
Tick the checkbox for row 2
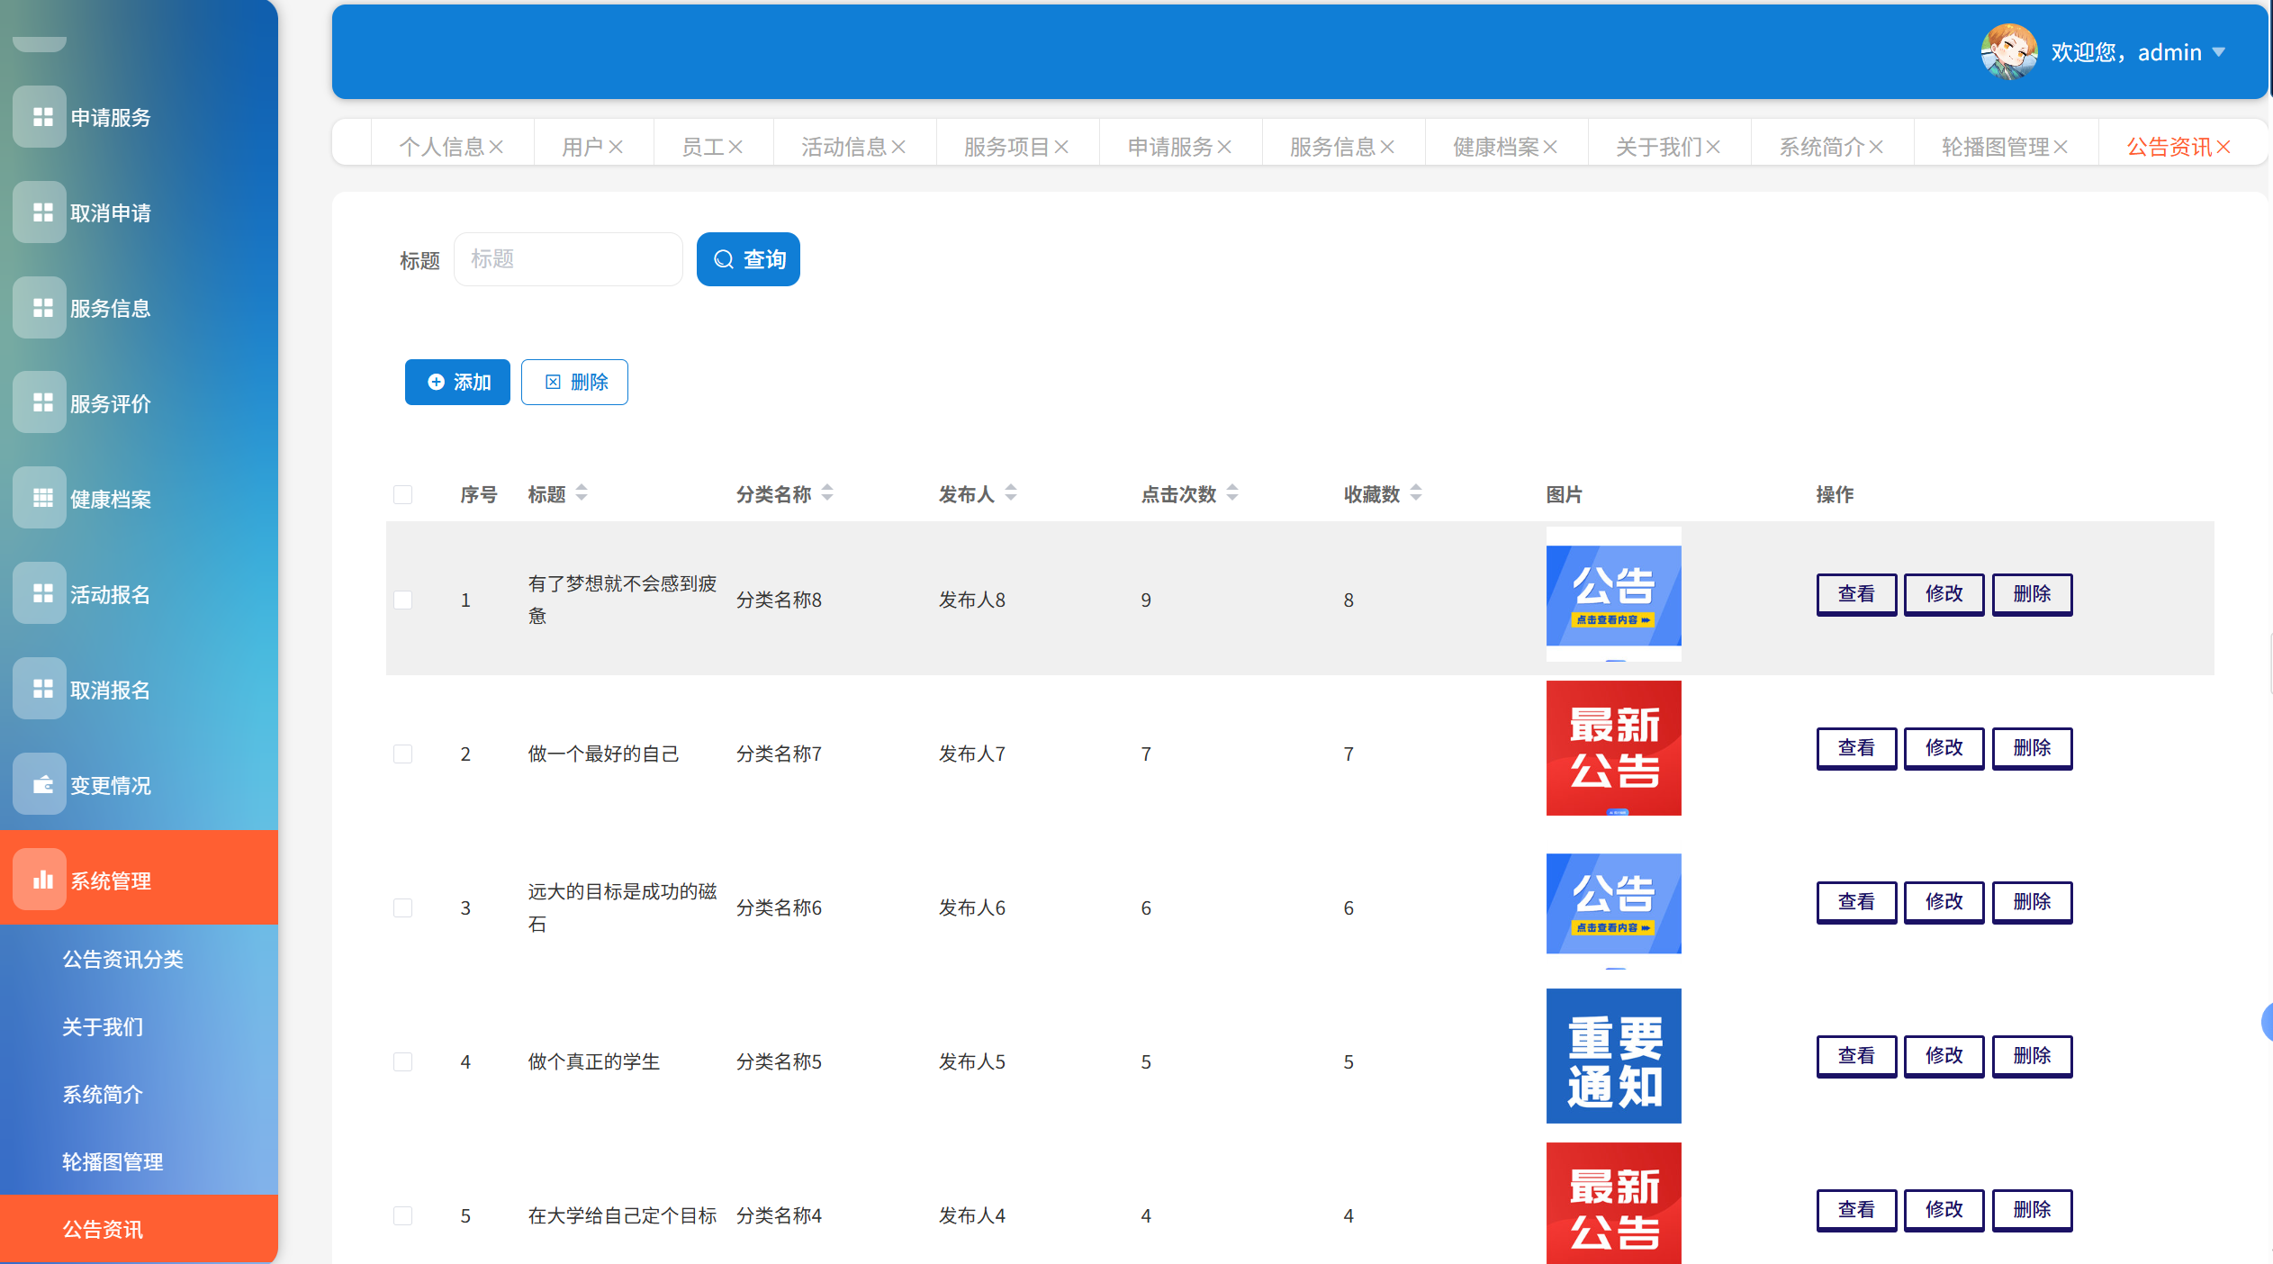402,754
